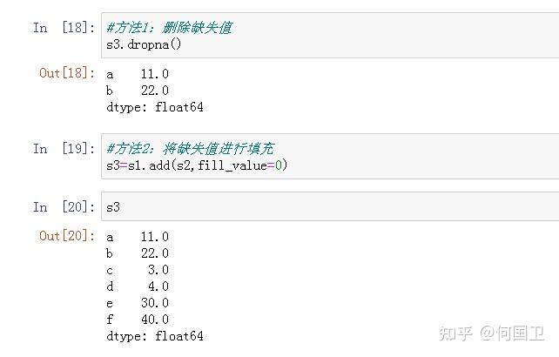The width and height of the screenshot is (559, 357).
Task: Click the 'f 40.0' row in Out[20]
Action: (x=137, y=320)
